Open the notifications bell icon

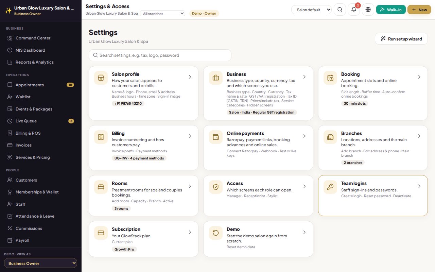pos(354,10)
